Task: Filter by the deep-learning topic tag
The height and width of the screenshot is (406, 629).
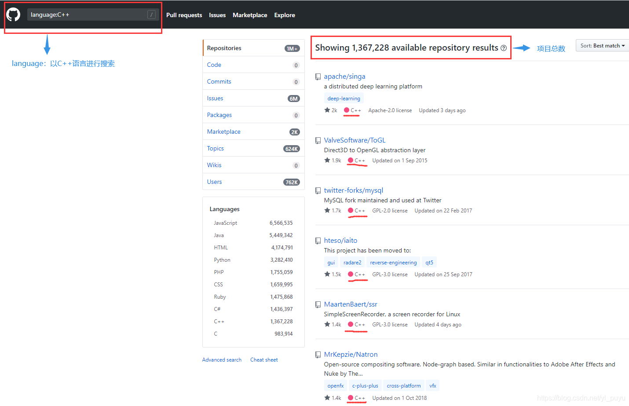Action: coord(344,98)
